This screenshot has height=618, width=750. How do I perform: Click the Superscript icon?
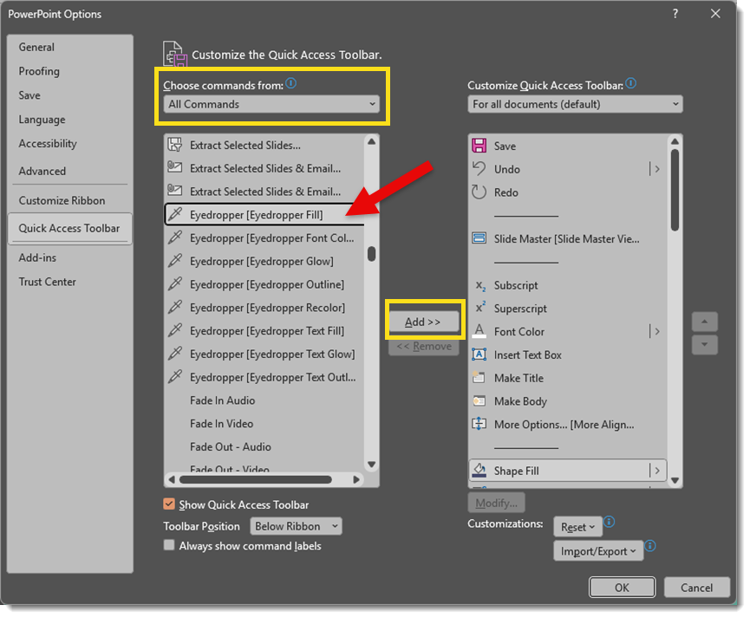pos(480,308)
